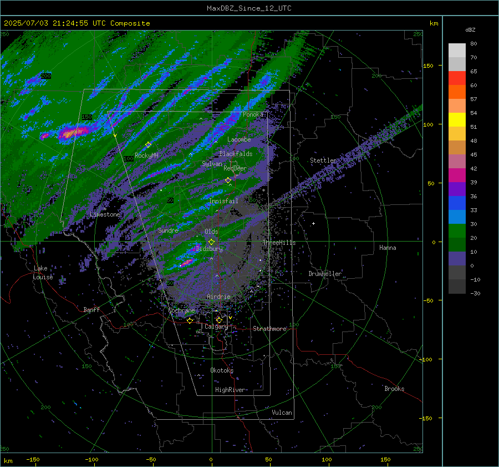Click the white plus marker west of Hanna

[313, 223]
